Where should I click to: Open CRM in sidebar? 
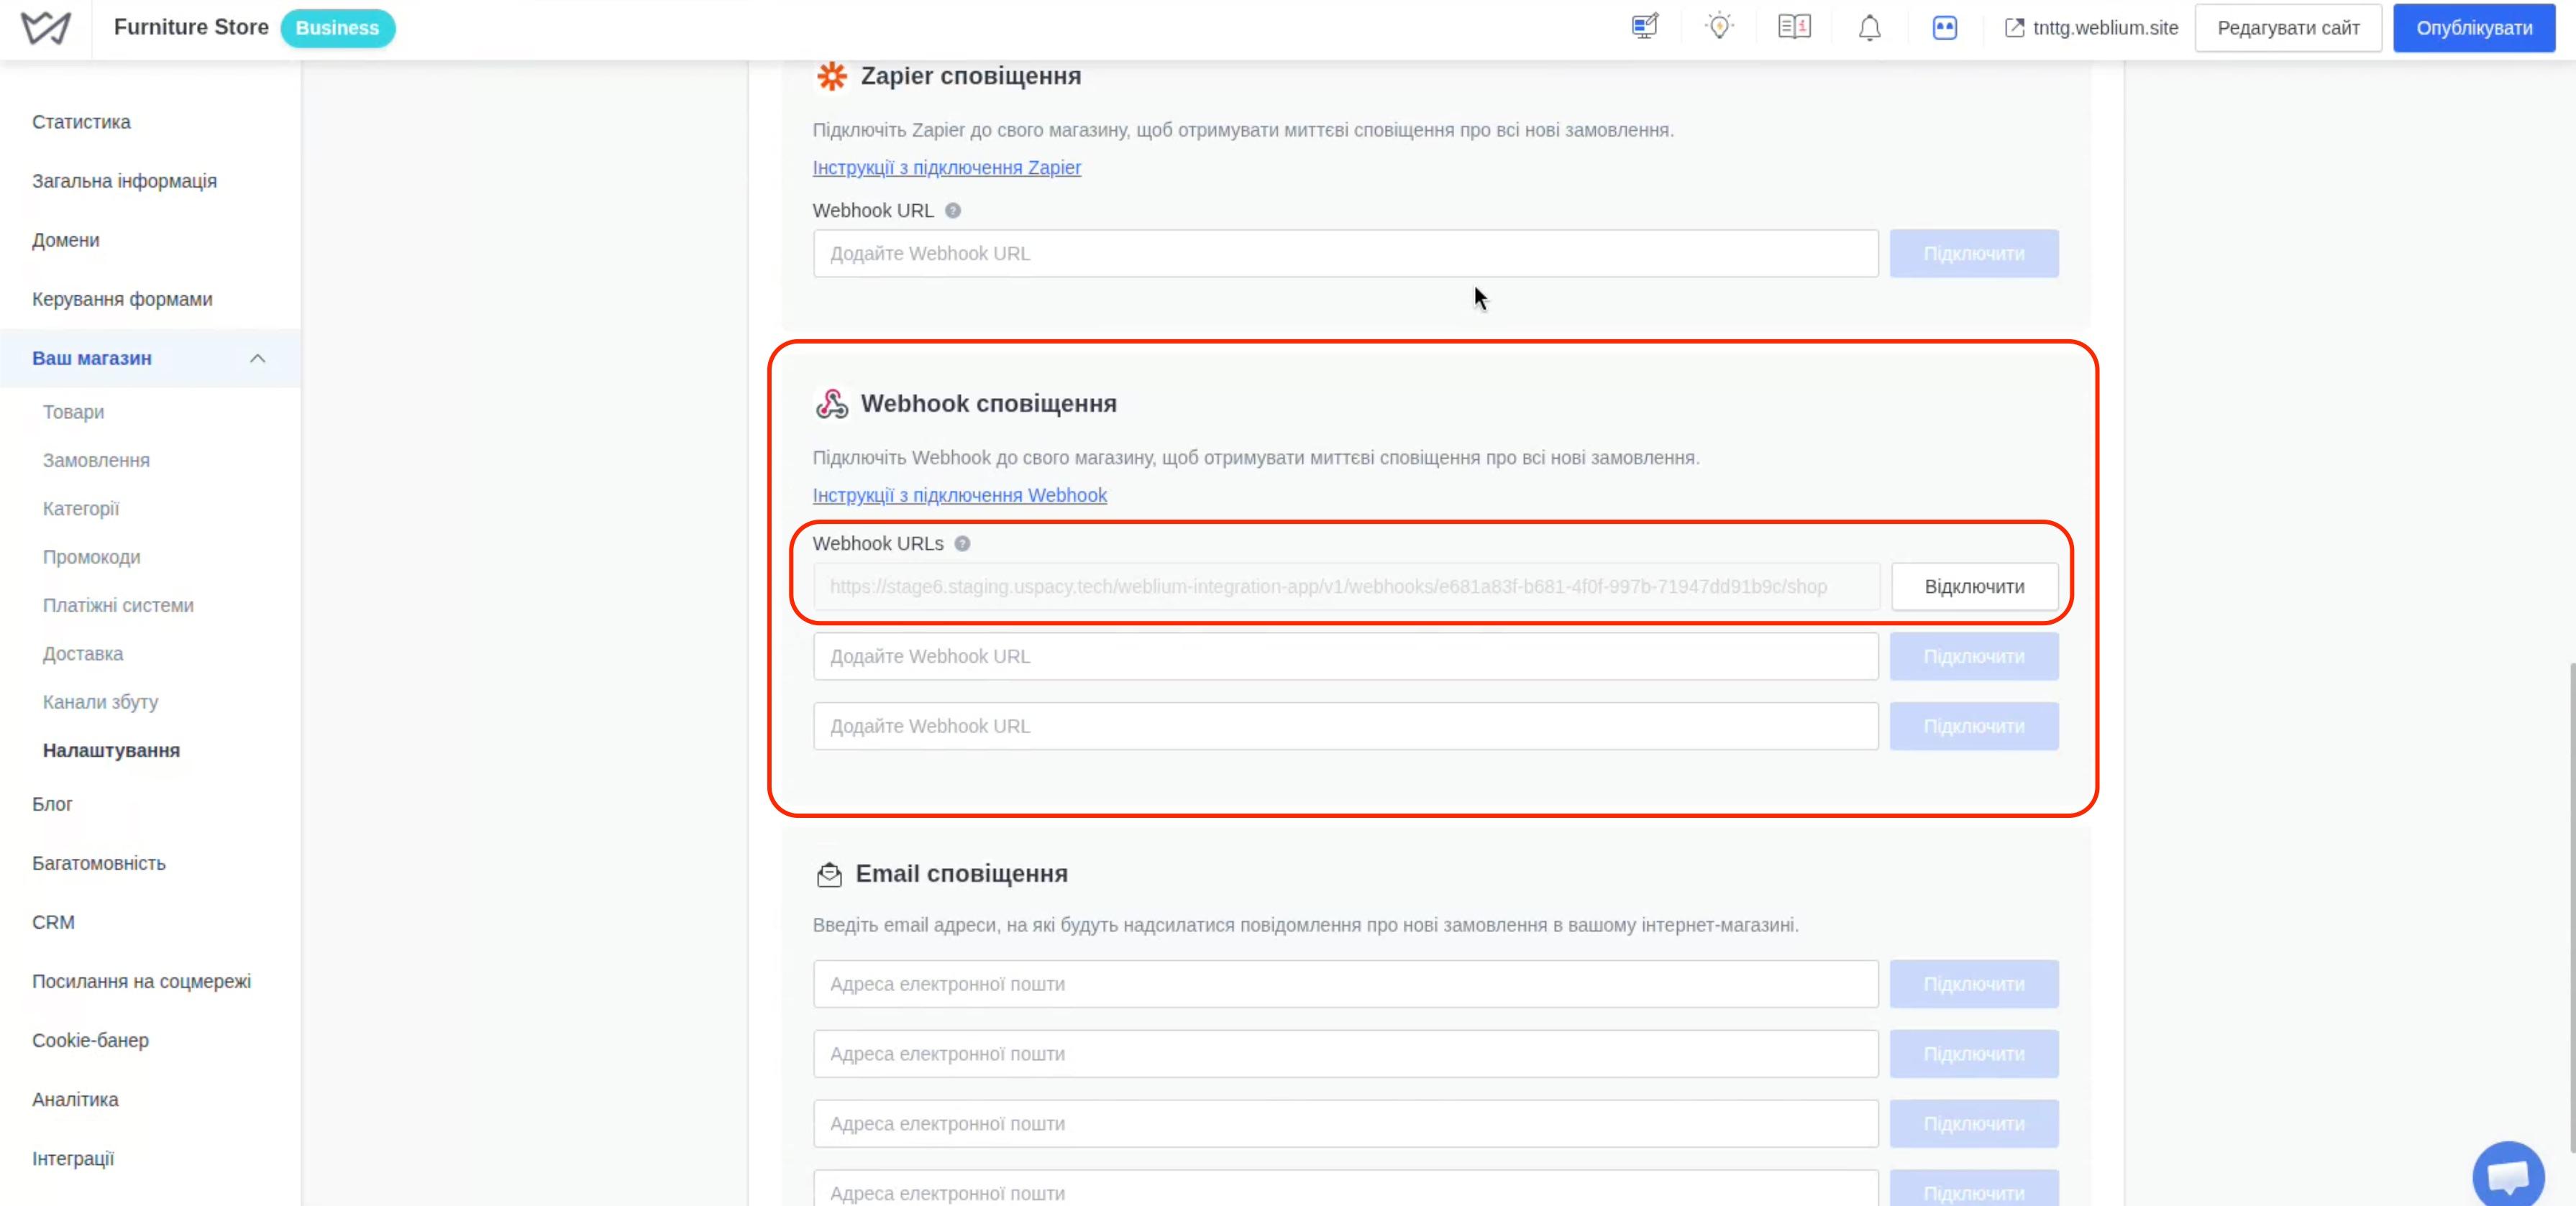[x=53, y=922]
